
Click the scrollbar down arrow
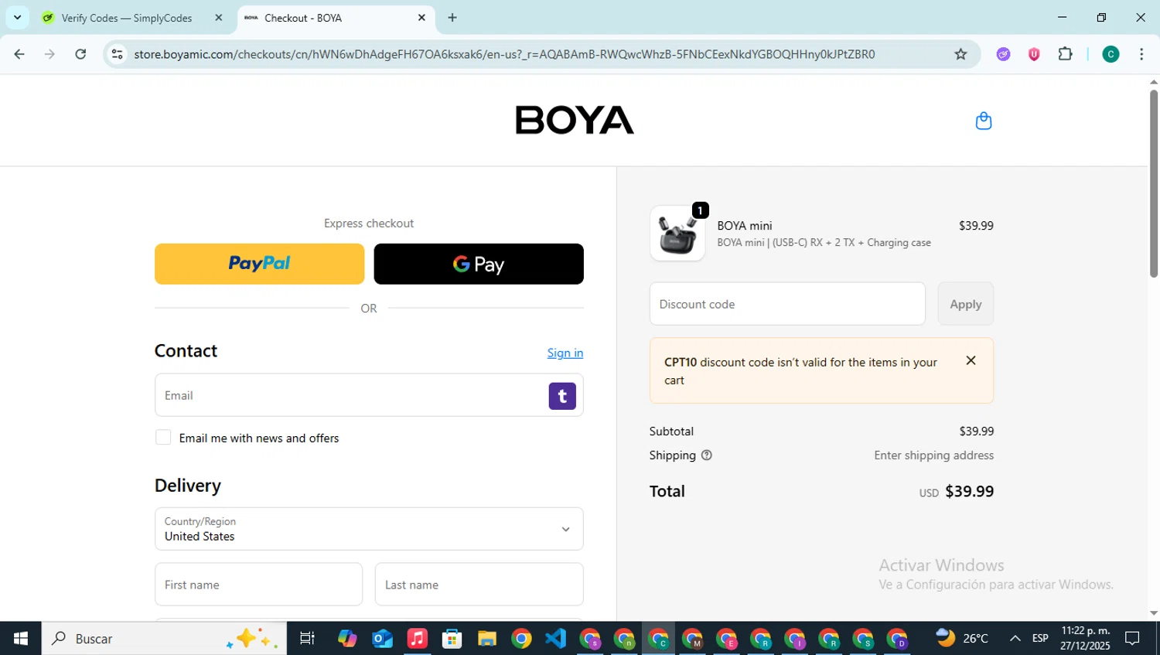1154,613
